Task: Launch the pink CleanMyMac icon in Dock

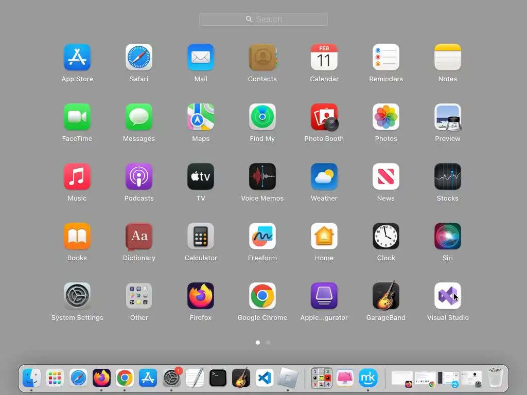Action: coord(345,378)
